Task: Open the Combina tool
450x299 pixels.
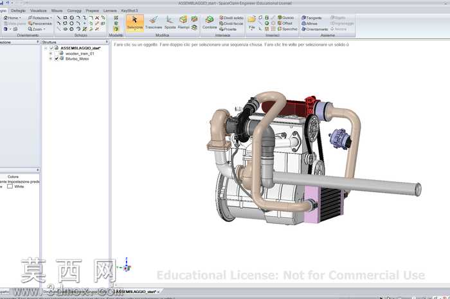Action: [x=210, y=23]
